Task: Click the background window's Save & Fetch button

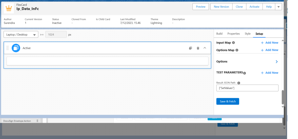Action: 228,124
